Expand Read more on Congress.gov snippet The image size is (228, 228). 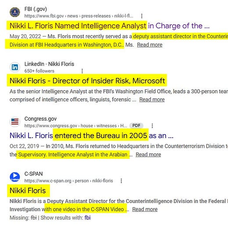[148, 154]
